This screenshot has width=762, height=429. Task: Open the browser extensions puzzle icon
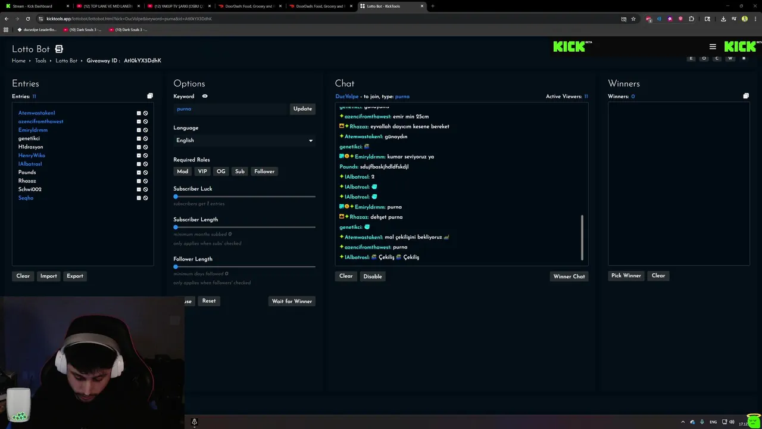pyautogui.click(x=691, y=18)
